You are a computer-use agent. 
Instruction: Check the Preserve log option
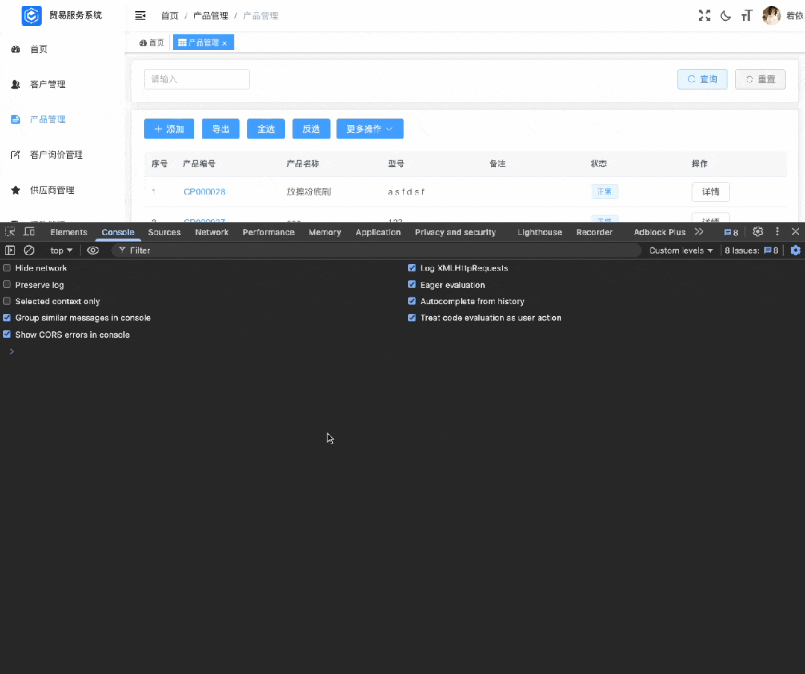[7, 285]
